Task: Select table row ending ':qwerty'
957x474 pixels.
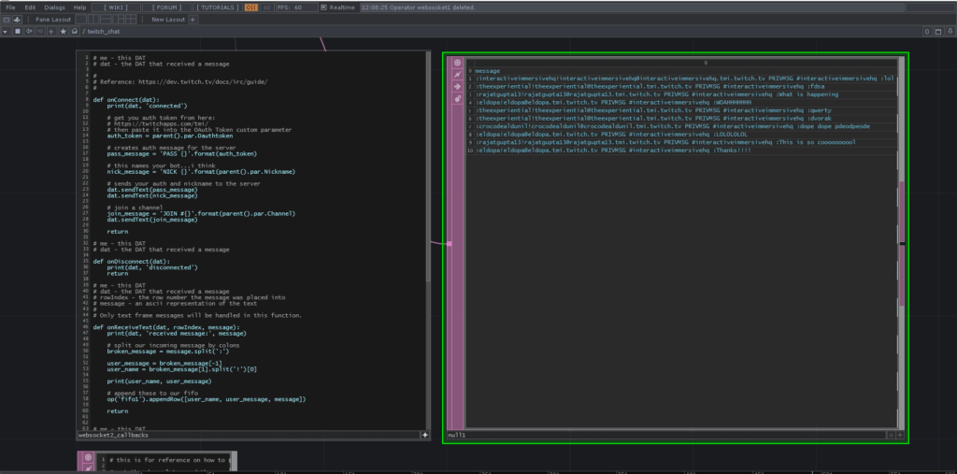Action: pos(681,110)
